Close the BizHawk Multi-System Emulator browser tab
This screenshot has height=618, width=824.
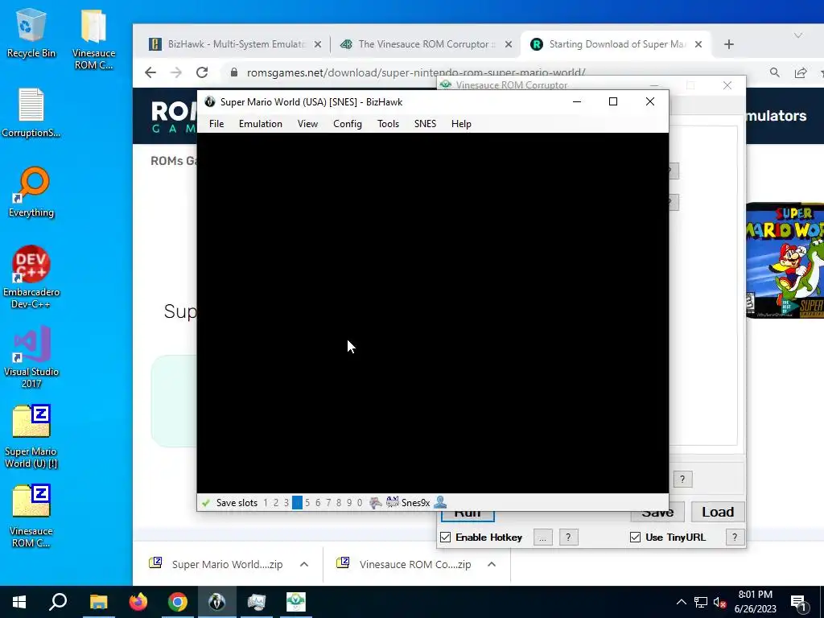[317, 45]
